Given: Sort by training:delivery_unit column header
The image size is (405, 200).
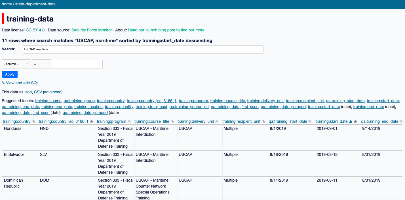Looking at the screenshot, I should [196, 121].
